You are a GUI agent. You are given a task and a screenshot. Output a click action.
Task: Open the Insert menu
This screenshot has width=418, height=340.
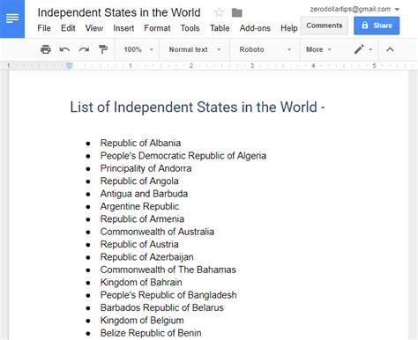(x=123, y=28)
